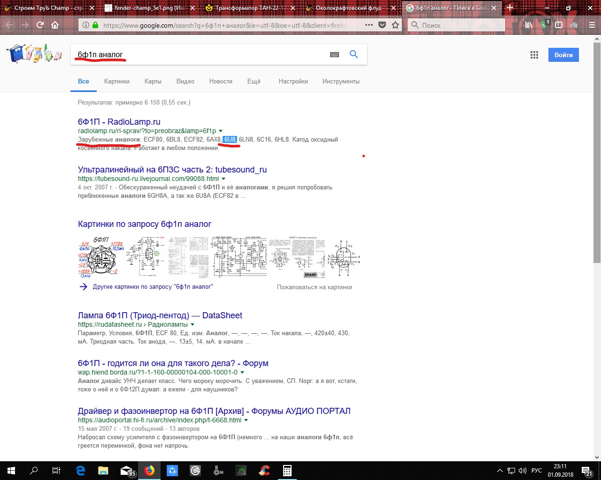
Task: Expand options arrow for wap.hiend.borda.ru result
Action: point(242,372)
